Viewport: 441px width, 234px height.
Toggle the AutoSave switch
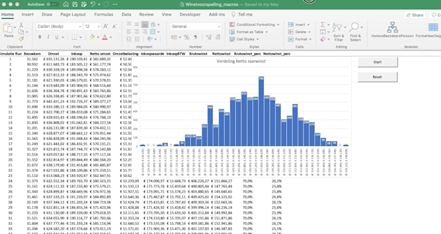click(52, 5)
